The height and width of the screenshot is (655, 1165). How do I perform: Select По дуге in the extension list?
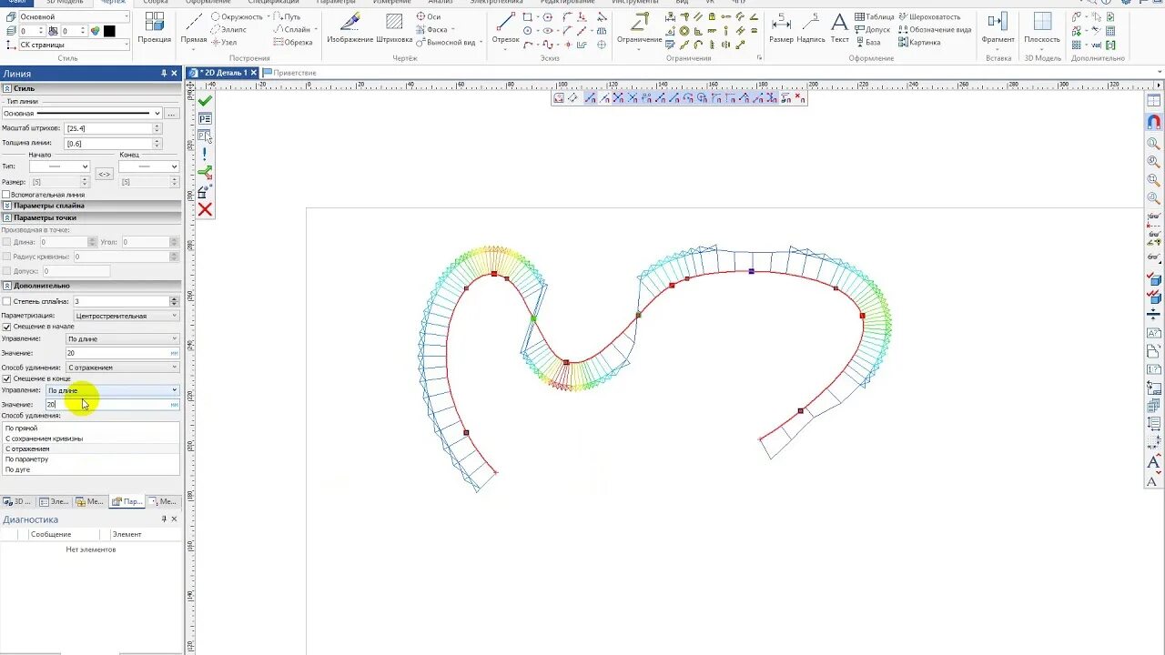coord(17,469)
